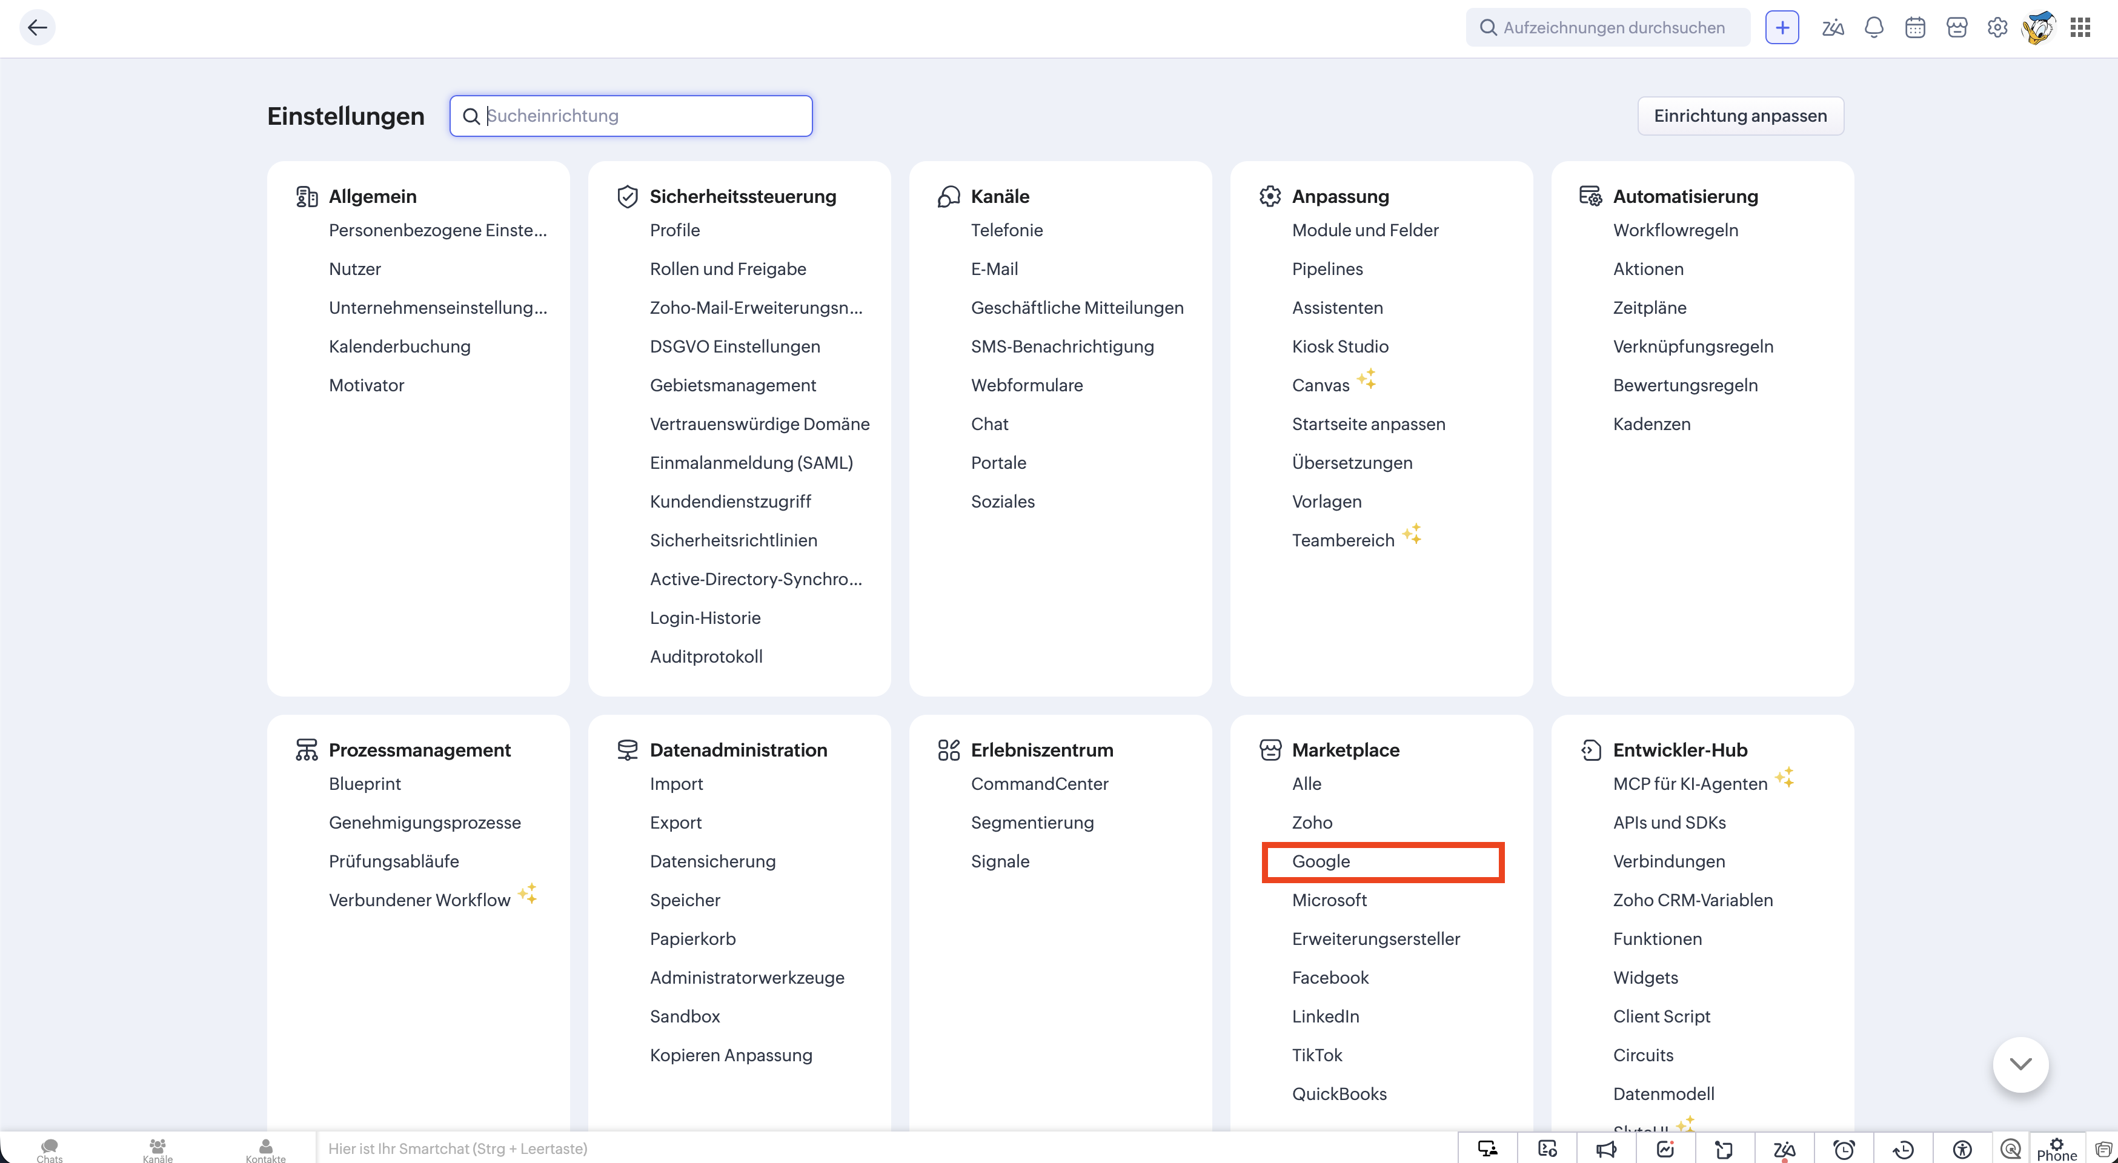Open APIs und SDKs in Entwickler-Hub
The image size is (2118, 1163).
pyautogui.click(x=1669, y=822)
